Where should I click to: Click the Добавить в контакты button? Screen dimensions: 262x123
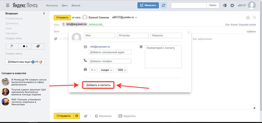[99, 85]
